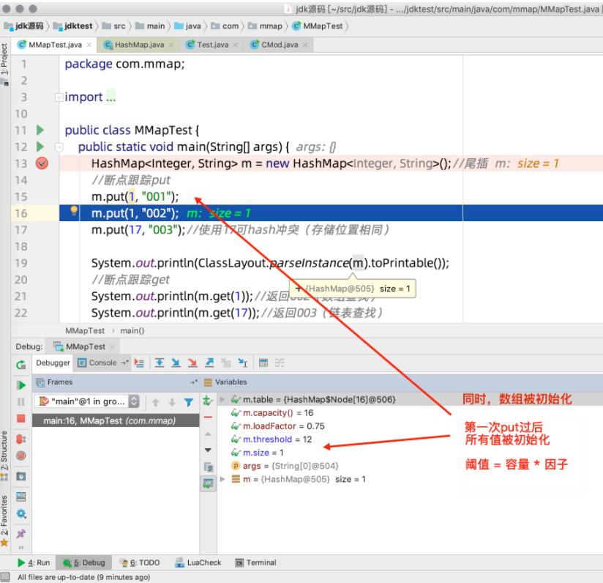Click Trace Current Stream Chain icon

click(280, 363)
